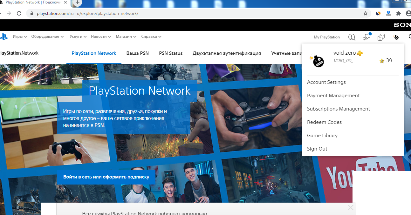Expand the Игры dropdown menu
This screenshot has height=215, width=411.
pyautogui.click(x=20, y=37)
